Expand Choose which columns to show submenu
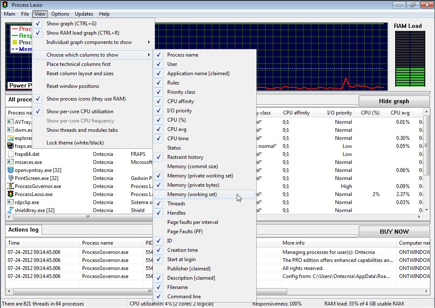The width and height of the screenshot is (435, 308). (93, 55)
